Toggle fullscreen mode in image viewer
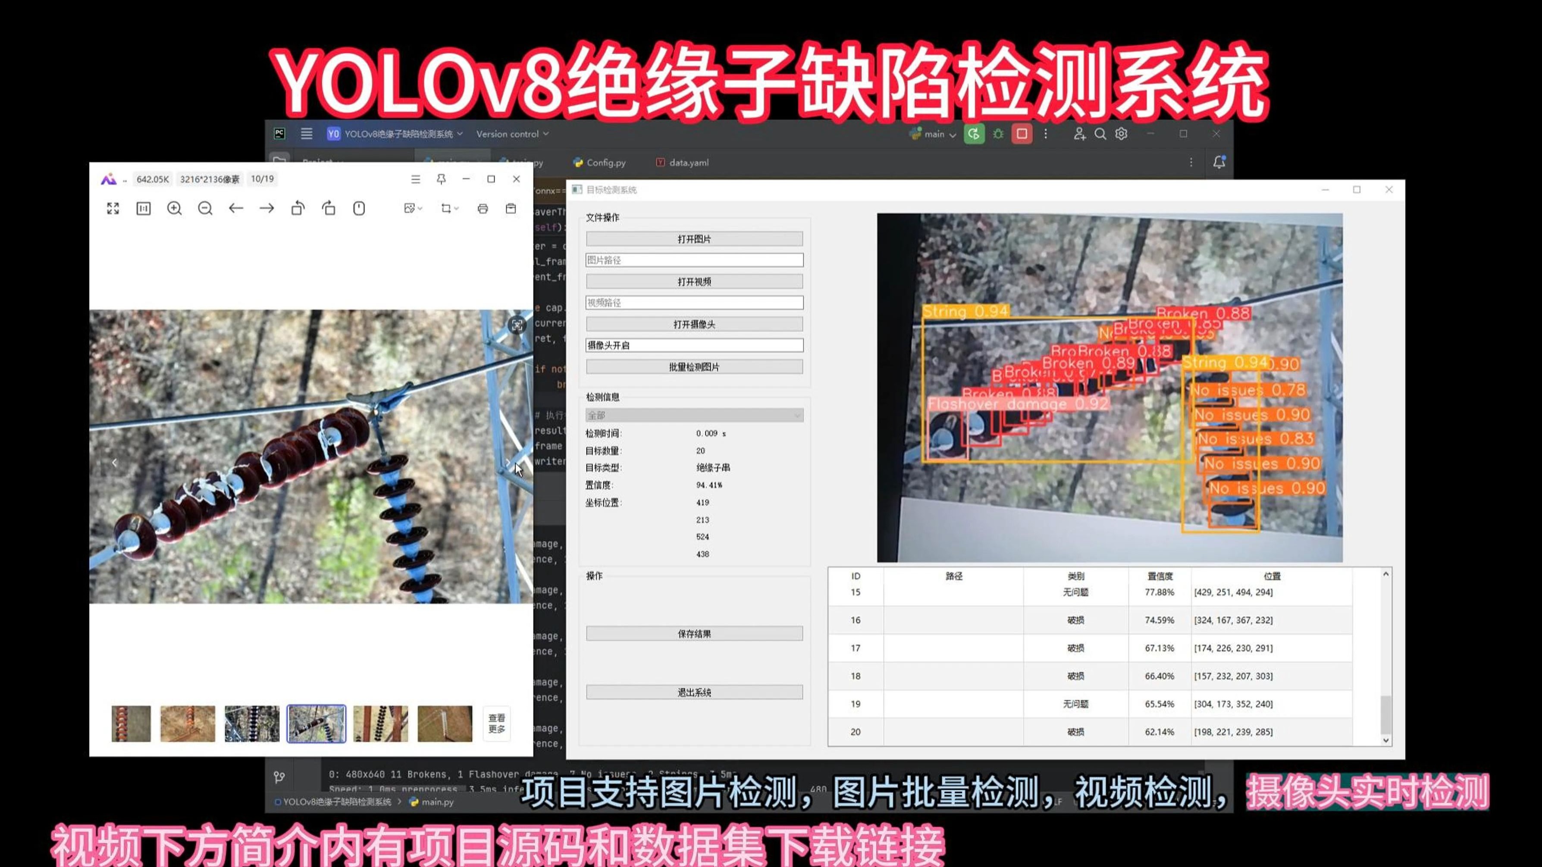This screenshot has height=867, width=1542. click(113, 208)
